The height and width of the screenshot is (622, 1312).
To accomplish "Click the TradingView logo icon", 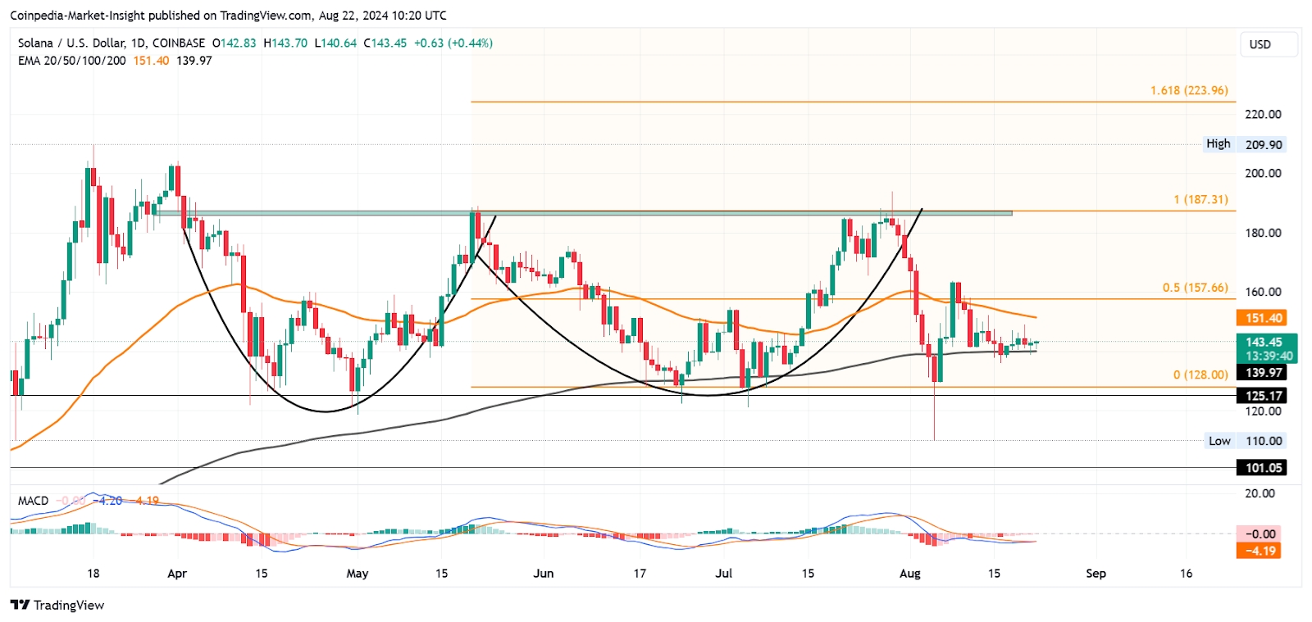I will pos(20,605).
